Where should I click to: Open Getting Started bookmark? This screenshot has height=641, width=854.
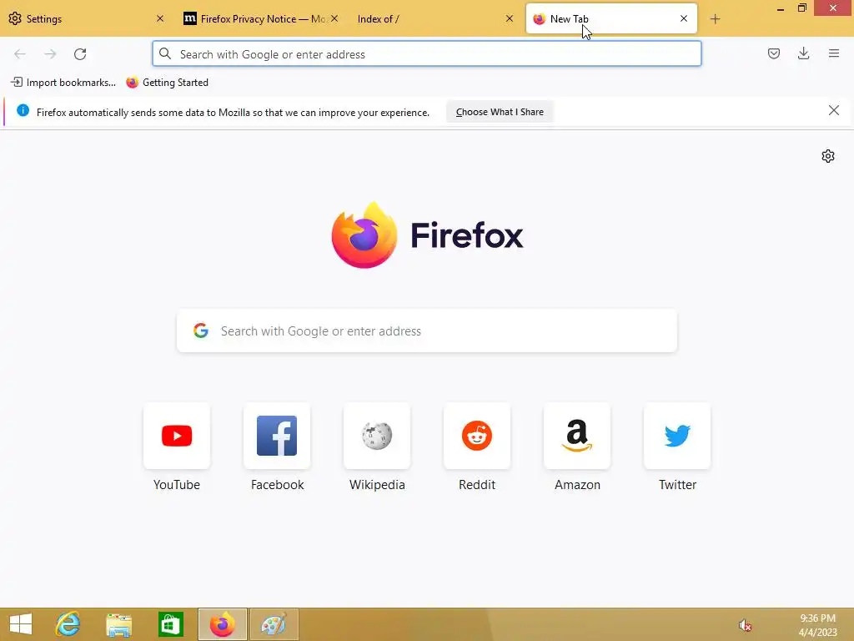tap(167, 83)
